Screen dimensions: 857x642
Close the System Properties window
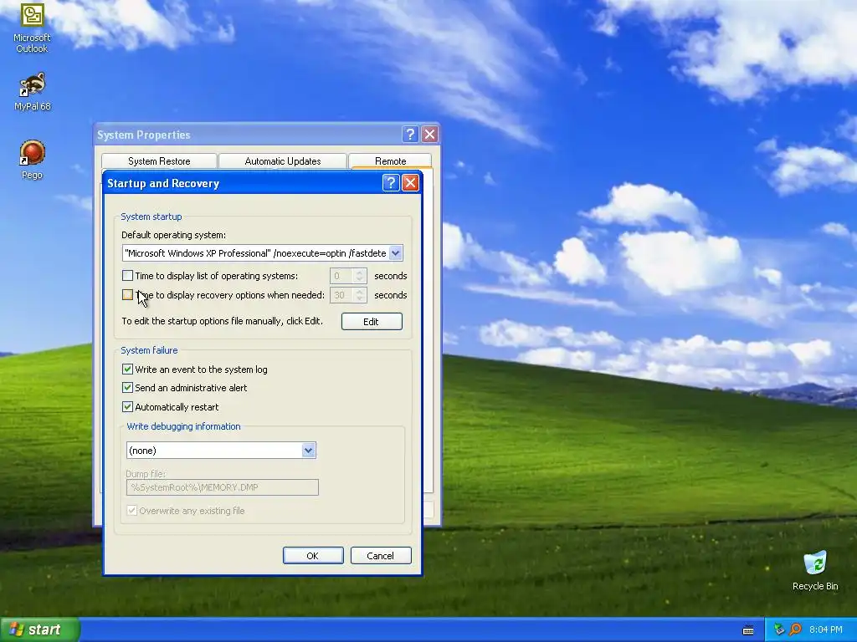pos(430,135)
